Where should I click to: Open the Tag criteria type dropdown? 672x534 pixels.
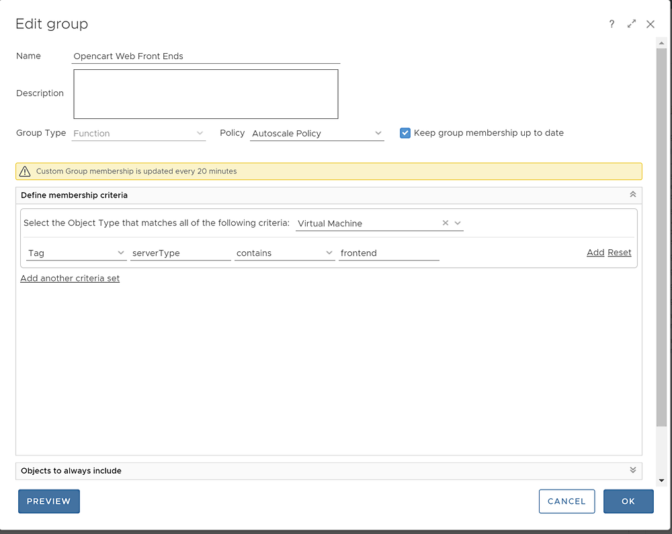point(76,253)
